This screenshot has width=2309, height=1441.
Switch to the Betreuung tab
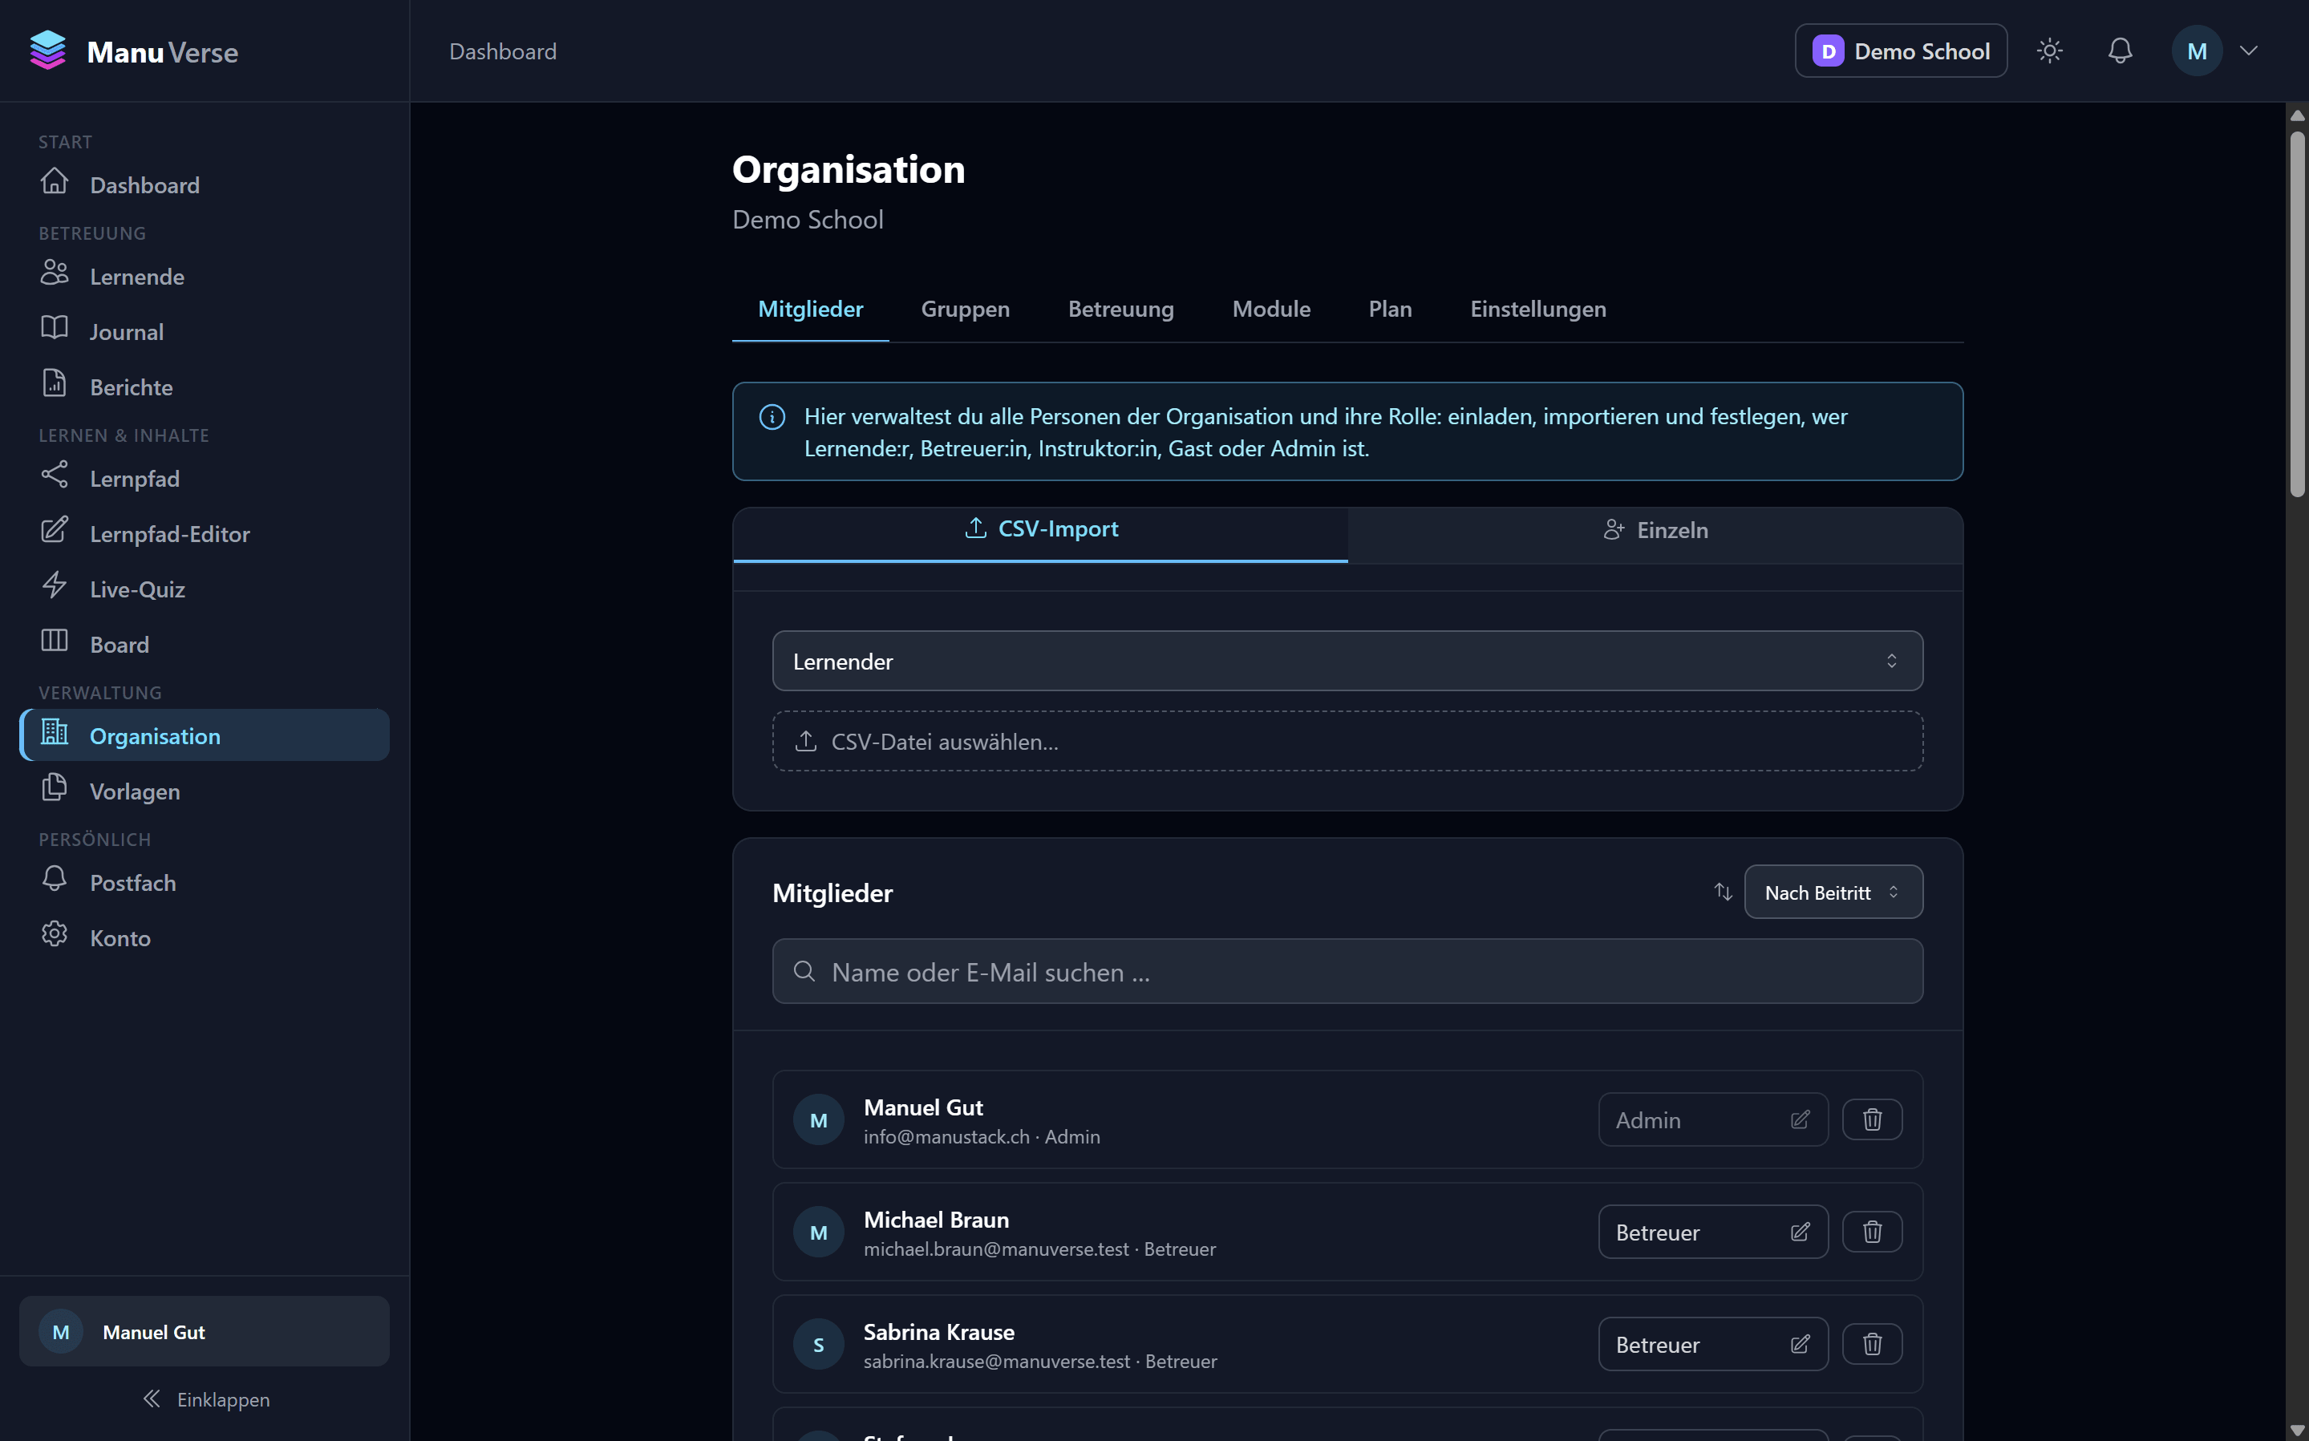pos(1120,309)
